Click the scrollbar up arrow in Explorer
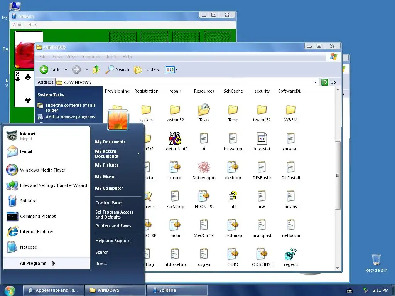This screenshot has height=296, width=395. pos(338,89)
